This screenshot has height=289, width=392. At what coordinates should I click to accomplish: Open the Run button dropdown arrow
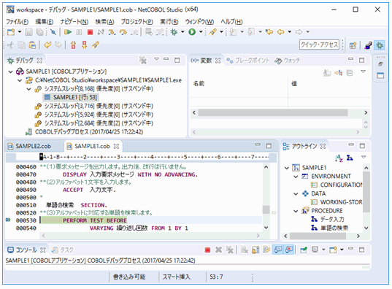[201, 32]
